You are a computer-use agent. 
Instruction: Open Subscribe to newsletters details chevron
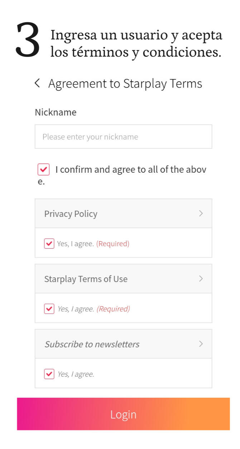pyautogui.click(x=201, y=344)
